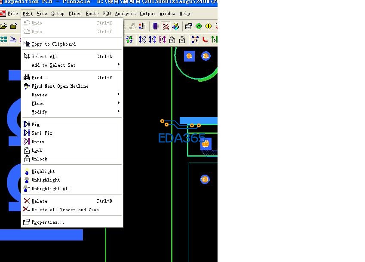Screen dimensions: 365x262
Task: Choose Find Next Open Netline
Action: pyautogui.click(x=72, y=86)
